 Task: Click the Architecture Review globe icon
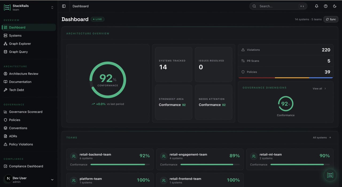tap(5, 74)
